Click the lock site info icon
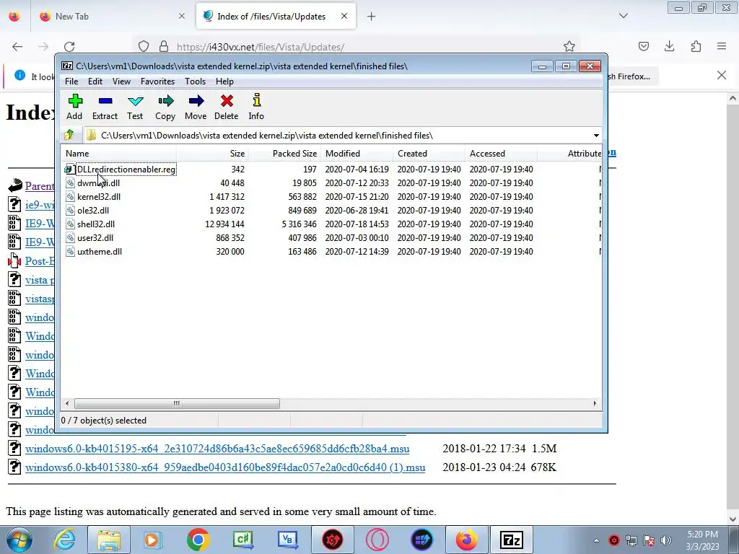The image size is (739, 554). 164,46
